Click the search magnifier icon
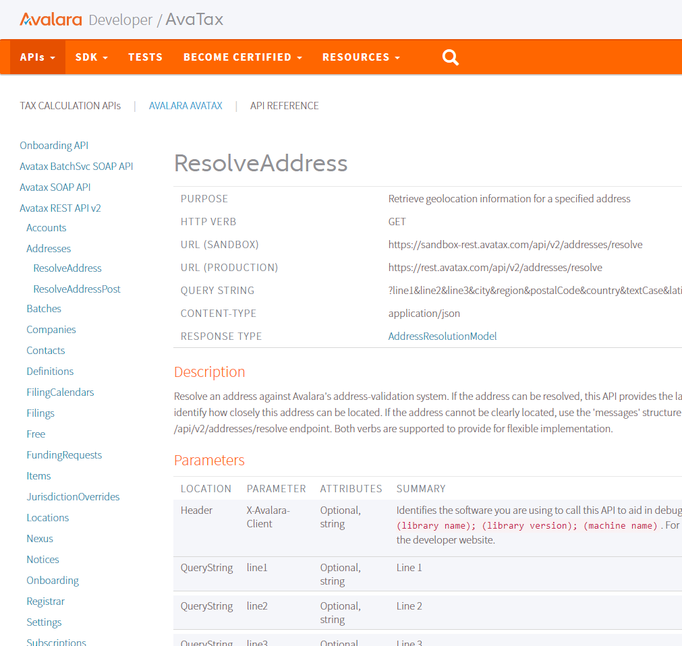The height and width of the screenshot is (646, 682). 450,57
